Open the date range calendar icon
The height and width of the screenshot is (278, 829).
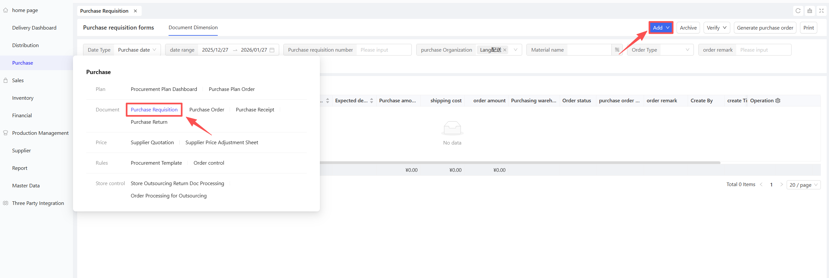click(x=272, y=50)
